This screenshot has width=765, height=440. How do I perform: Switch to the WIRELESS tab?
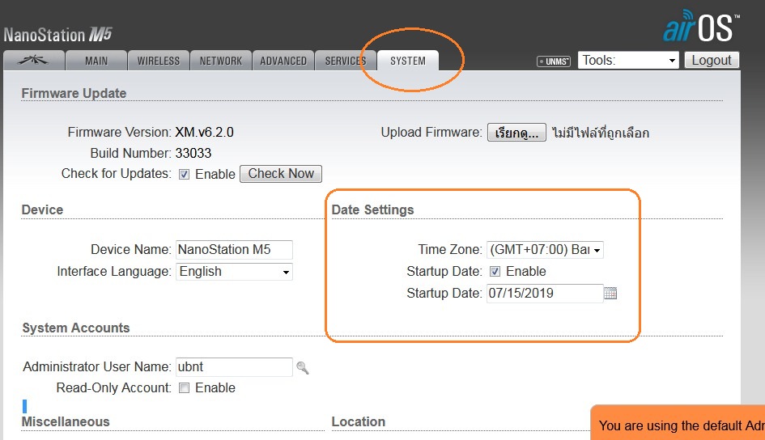(159, 61)
